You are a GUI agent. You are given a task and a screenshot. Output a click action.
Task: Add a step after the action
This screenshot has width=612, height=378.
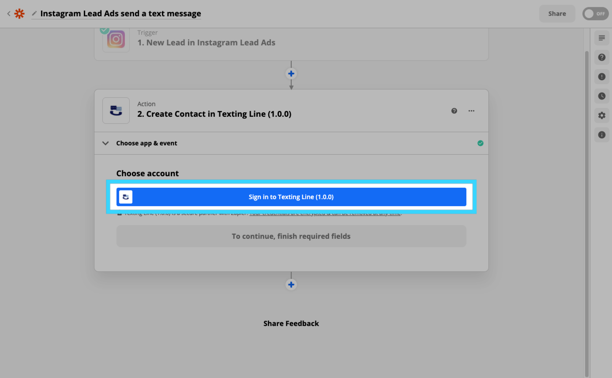[291, 285]
